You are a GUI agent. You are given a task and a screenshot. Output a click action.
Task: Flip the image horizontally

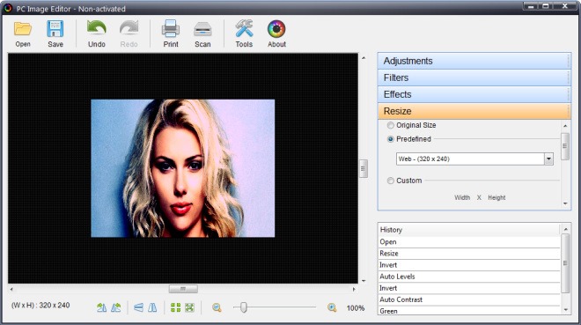[152, 307]
